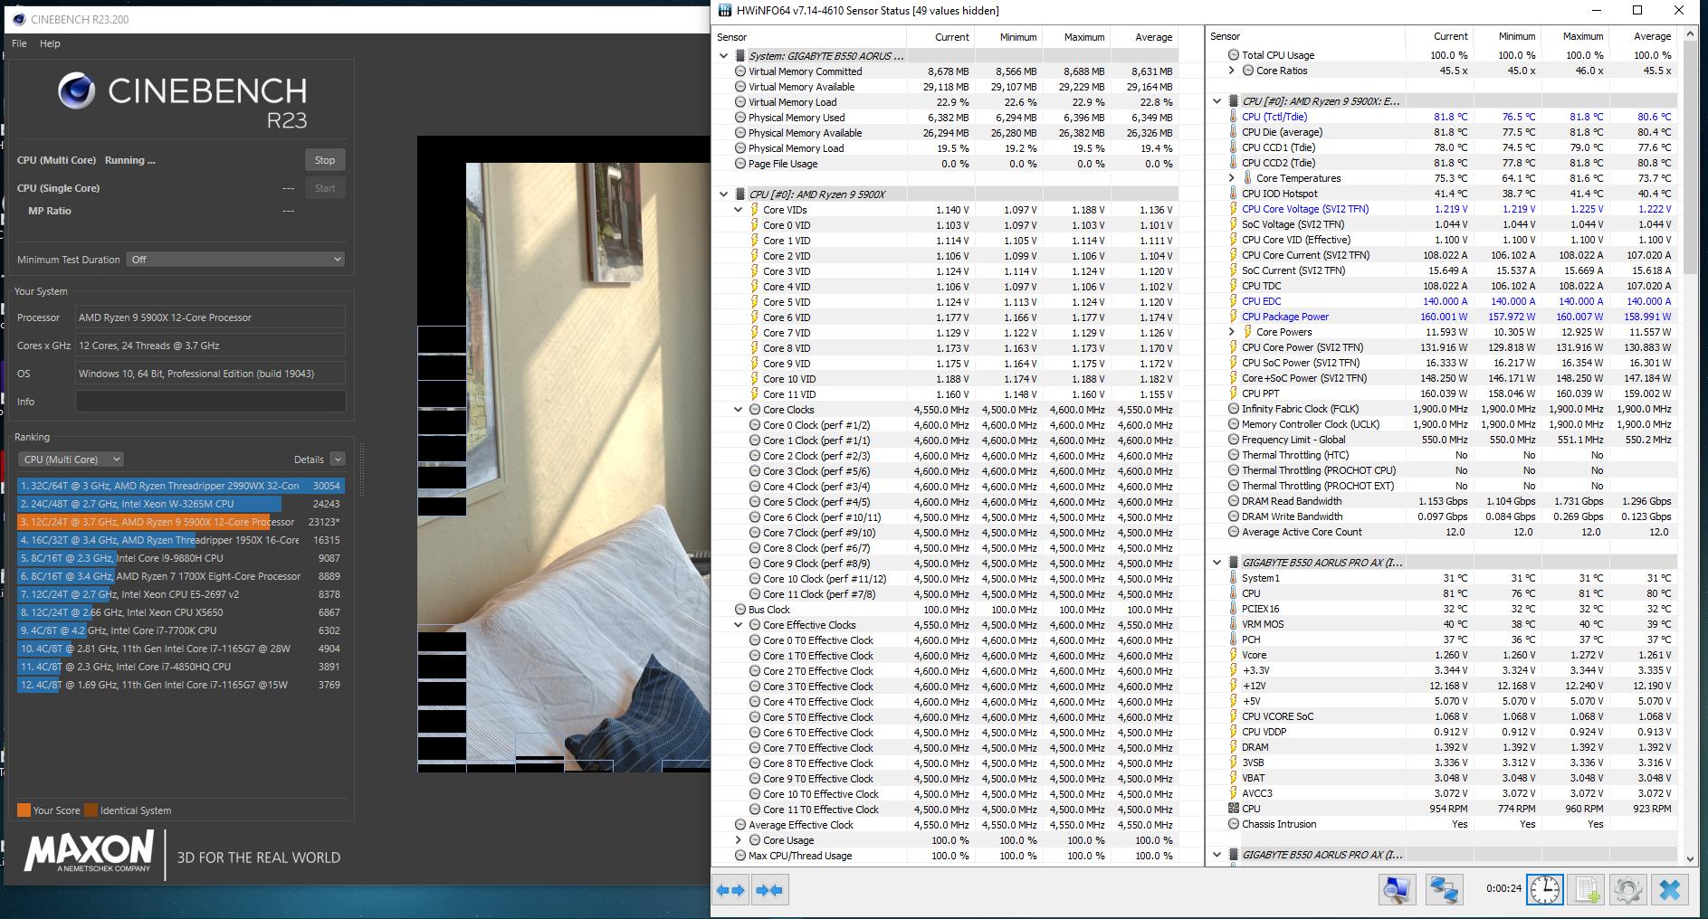Viewport: 1708px width, 919px height.
Task: Click the icon beside Total CPU Usage
Action: point(1233,55)
